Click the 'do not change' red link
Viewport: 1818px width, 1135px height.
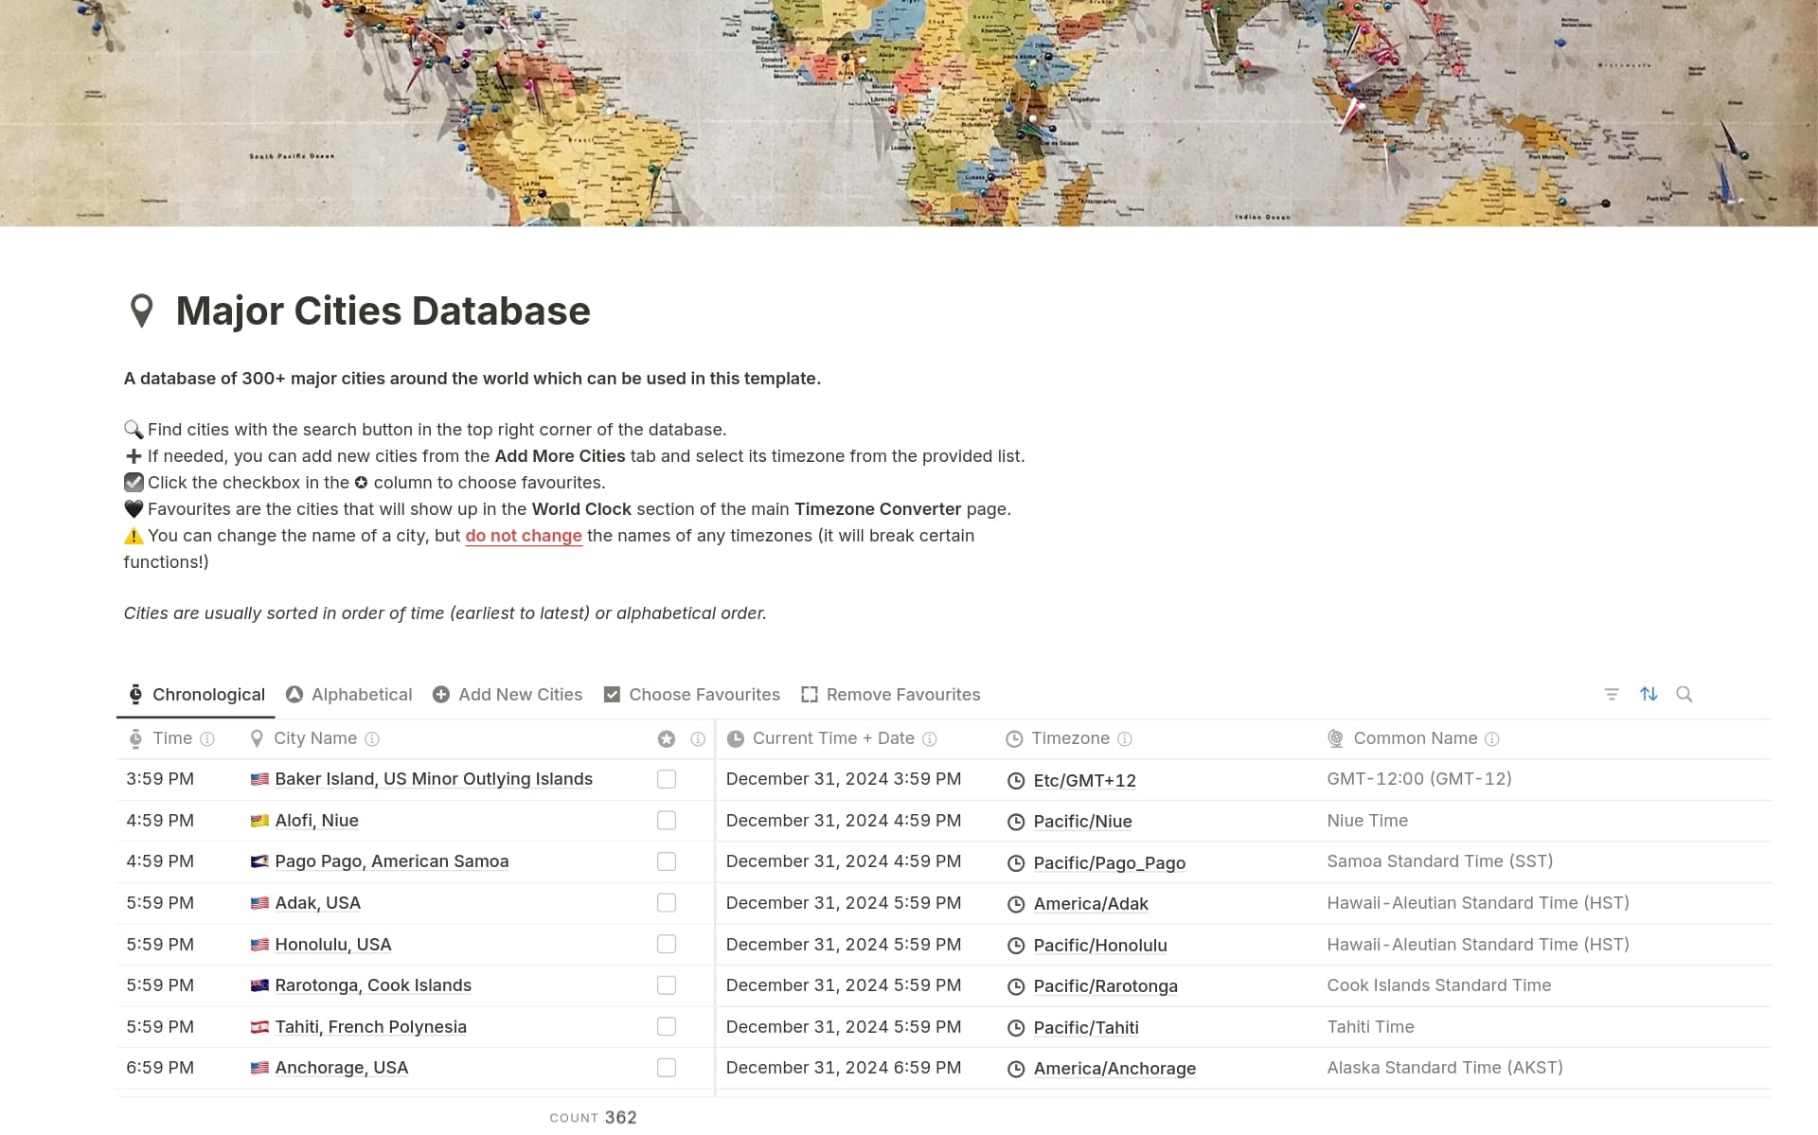point(524,536)
